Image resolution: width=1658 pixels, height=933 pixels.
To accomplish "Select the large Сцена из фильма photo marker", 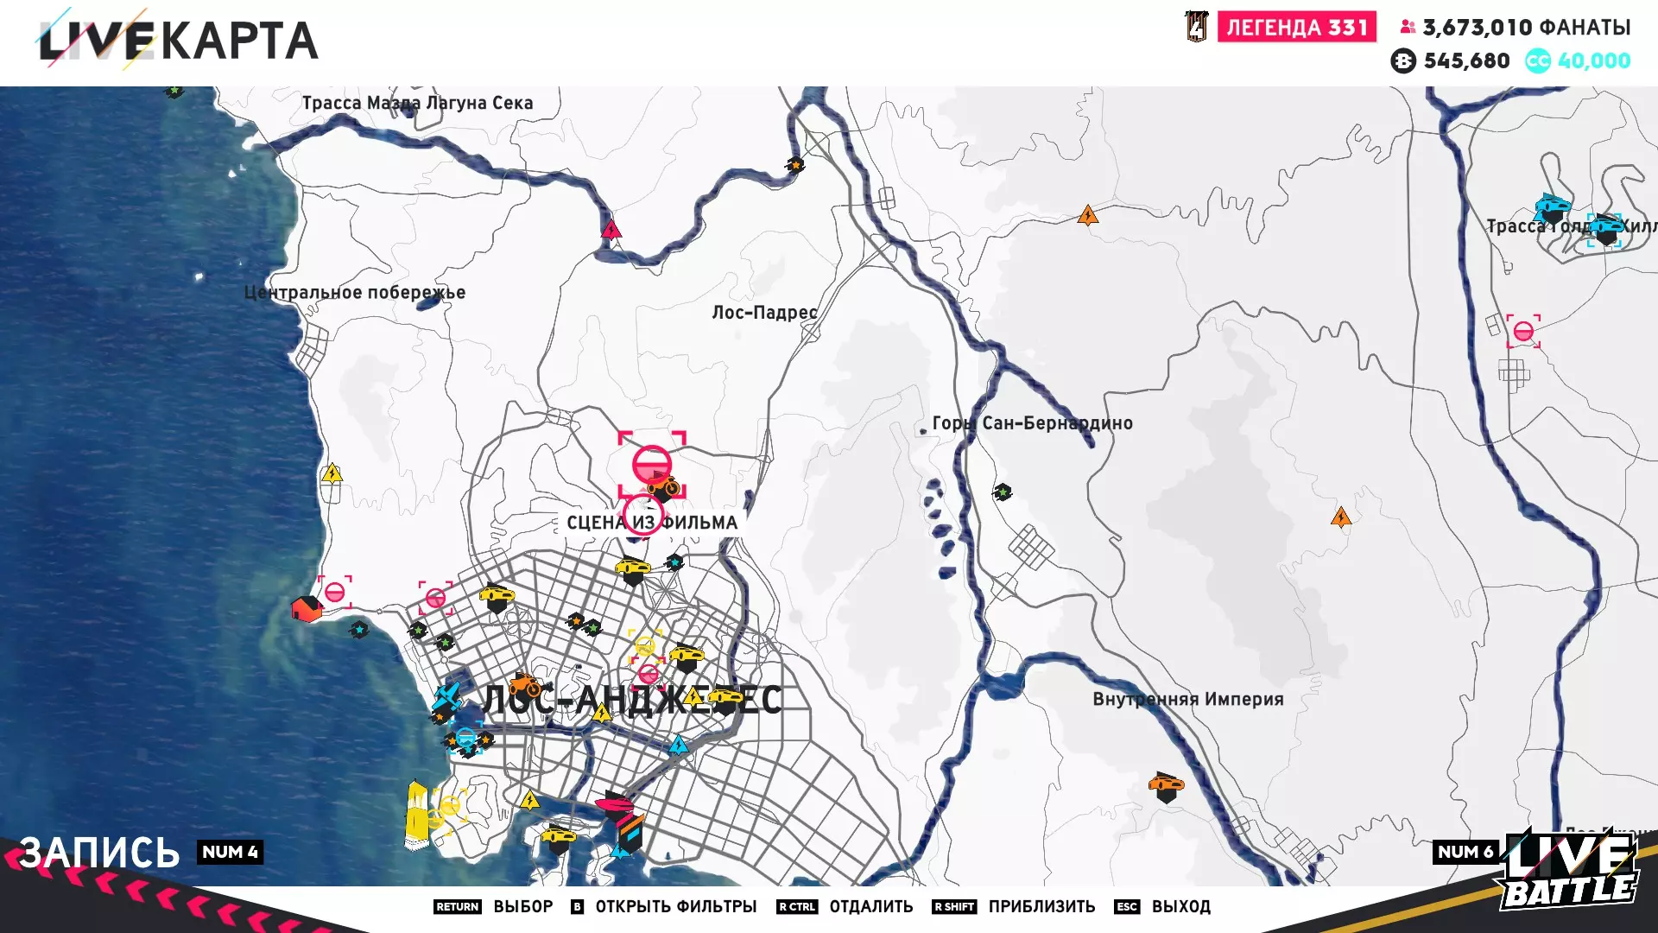I will 652,464.
